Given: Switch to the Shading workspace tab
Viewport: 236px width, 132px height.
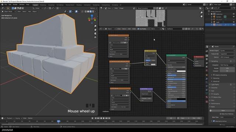Looking at the screenshot, I should click(79, 5).
